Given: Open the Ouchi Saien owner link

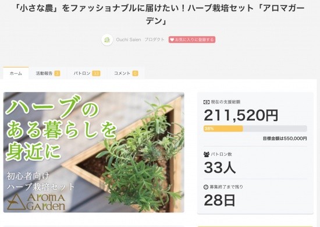Looking at the screenshot, I should tap(129, 40).
